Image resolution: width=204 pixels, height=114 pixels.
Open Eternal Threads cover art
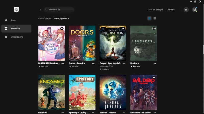tap(113, 92)
